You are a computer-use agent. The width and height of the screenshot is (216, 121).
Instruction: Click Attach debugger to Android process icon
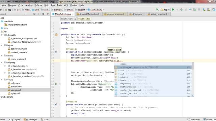click(194, 9)
